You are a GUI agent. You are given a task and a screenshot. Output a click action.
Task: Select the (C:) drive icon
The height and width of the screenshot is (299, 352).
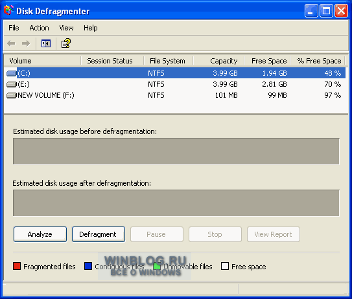[12, 73]
